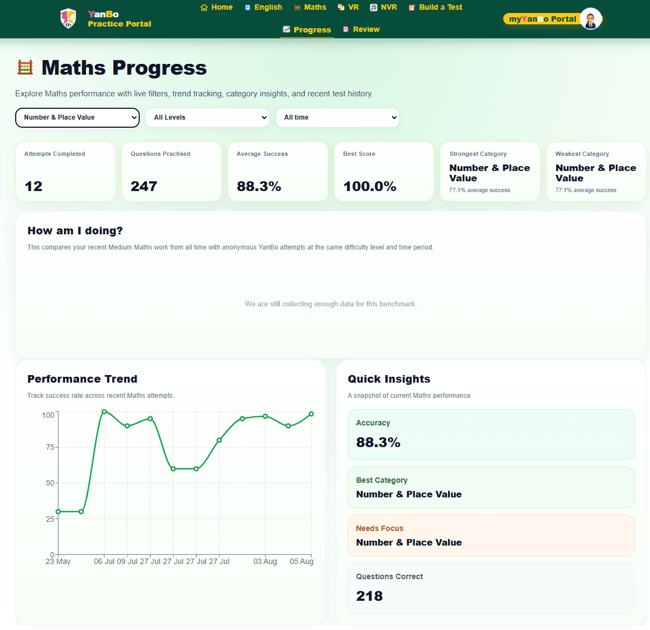This screenshot has height=630, width=650.
Task: Click the Questions Correct insight panel
Action: coord(491,589)
